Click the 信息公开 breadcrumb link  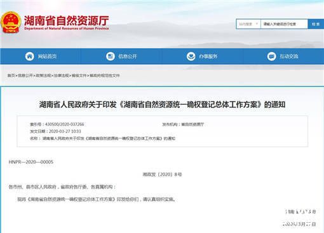point(25,76)
